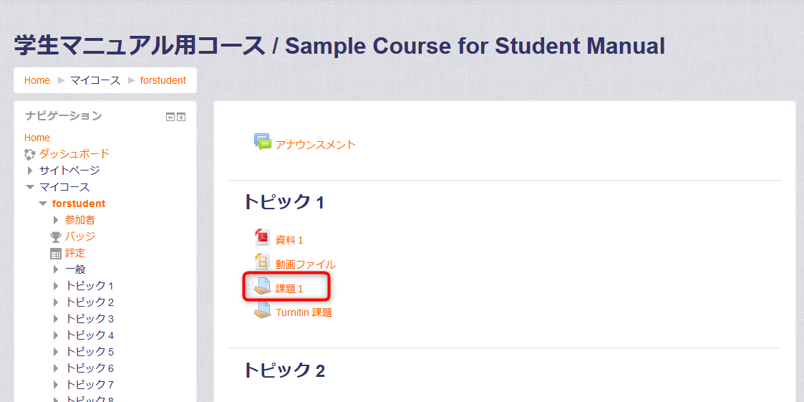Image resolution: width=804 pixels, height=402 pixels.
Task: Open the forstudent breadcrumb link
Action: [163, 80]
